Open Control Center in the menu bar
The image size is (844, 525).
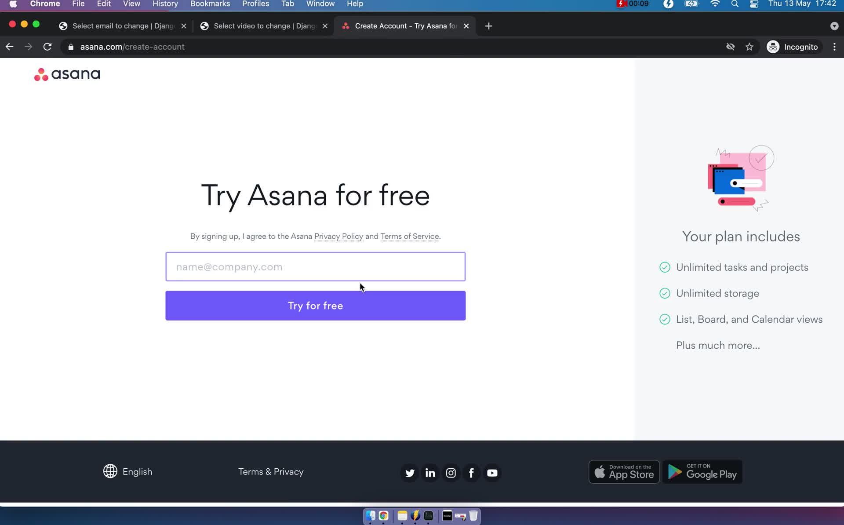[x=754, y=4]
